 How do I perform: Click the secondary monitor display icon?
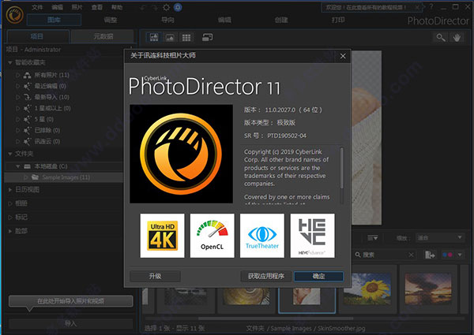point(207,37)
